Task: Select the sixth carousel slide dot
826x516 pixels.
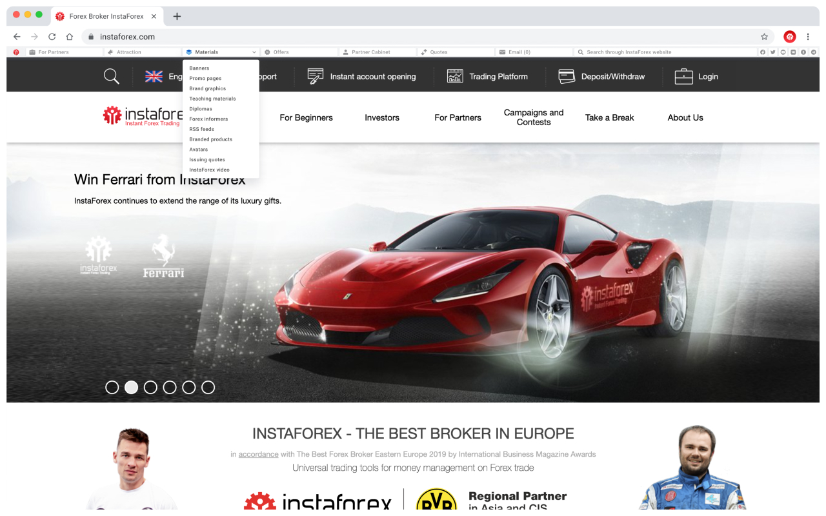Action: (x=208, y=387)
